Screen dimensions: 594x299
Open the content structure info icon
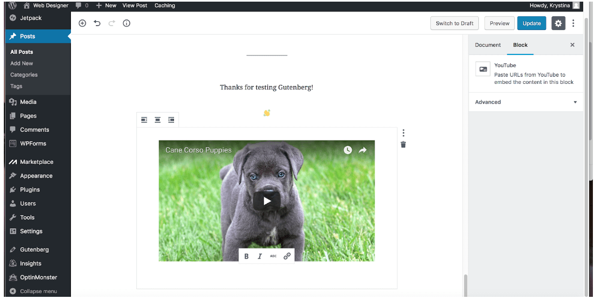(x=127, y=23)
